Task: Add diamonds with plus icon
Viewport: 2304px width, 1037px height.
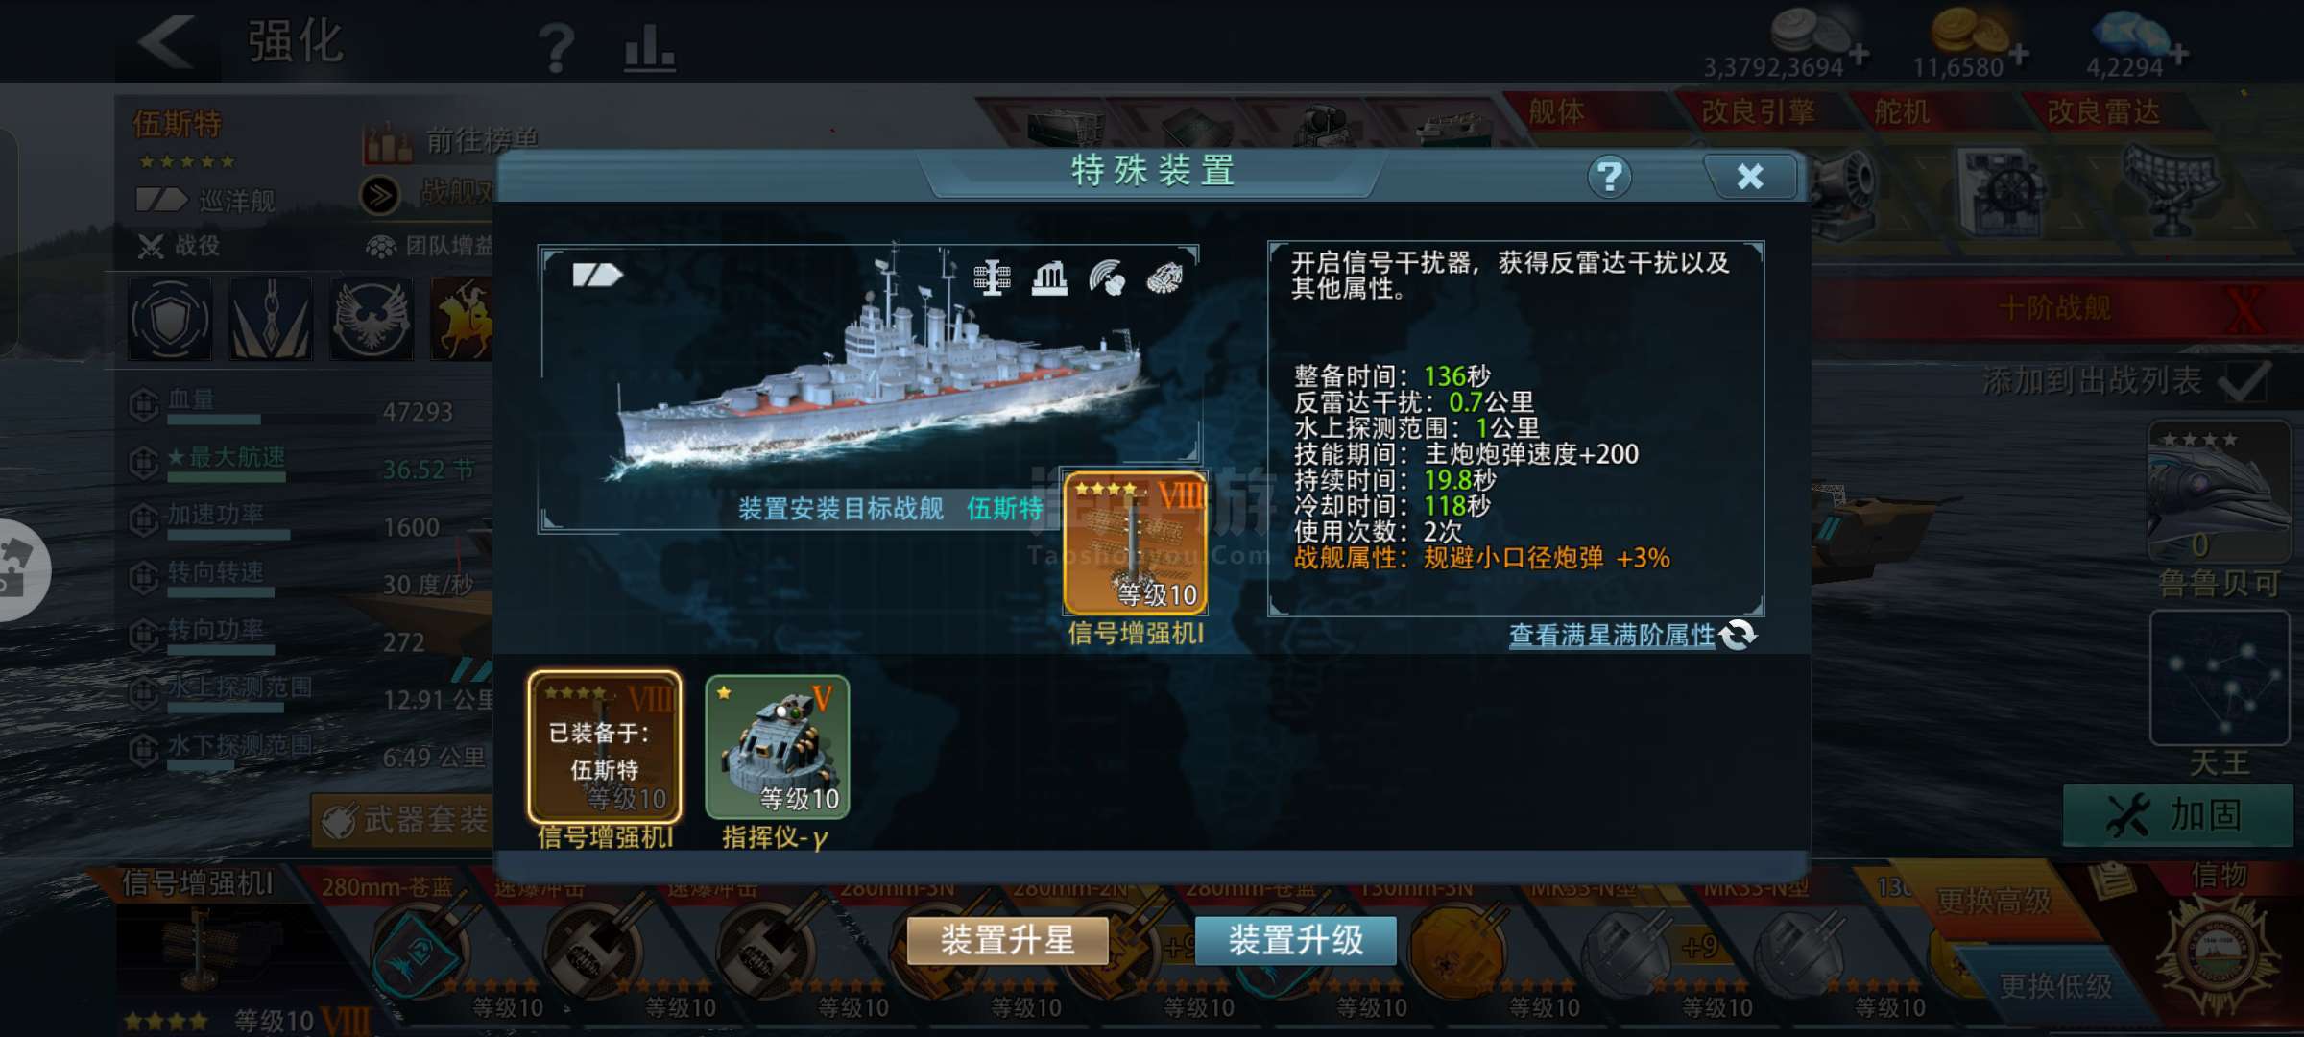Action: tap(2179, 55)
